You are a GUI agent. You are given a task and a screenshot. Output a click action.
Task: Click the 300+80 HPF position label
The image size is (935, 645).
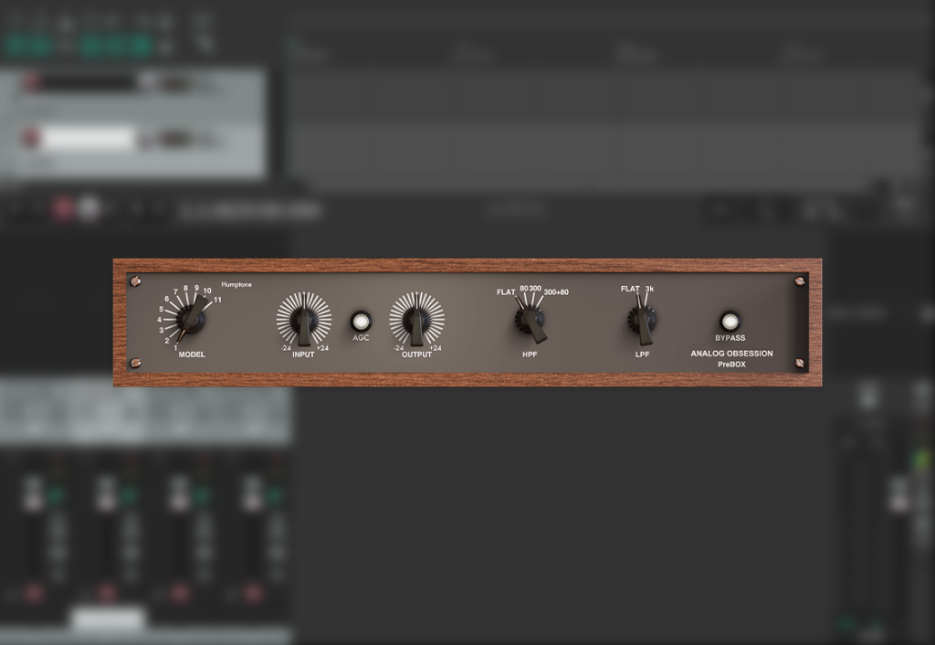556,292
